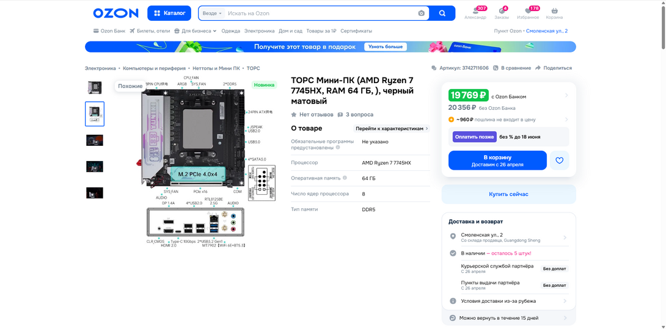The width and height of the screenshot is (666, 329).
Task: Expand Перейти к характеристикам link
Action: point(392,128)
